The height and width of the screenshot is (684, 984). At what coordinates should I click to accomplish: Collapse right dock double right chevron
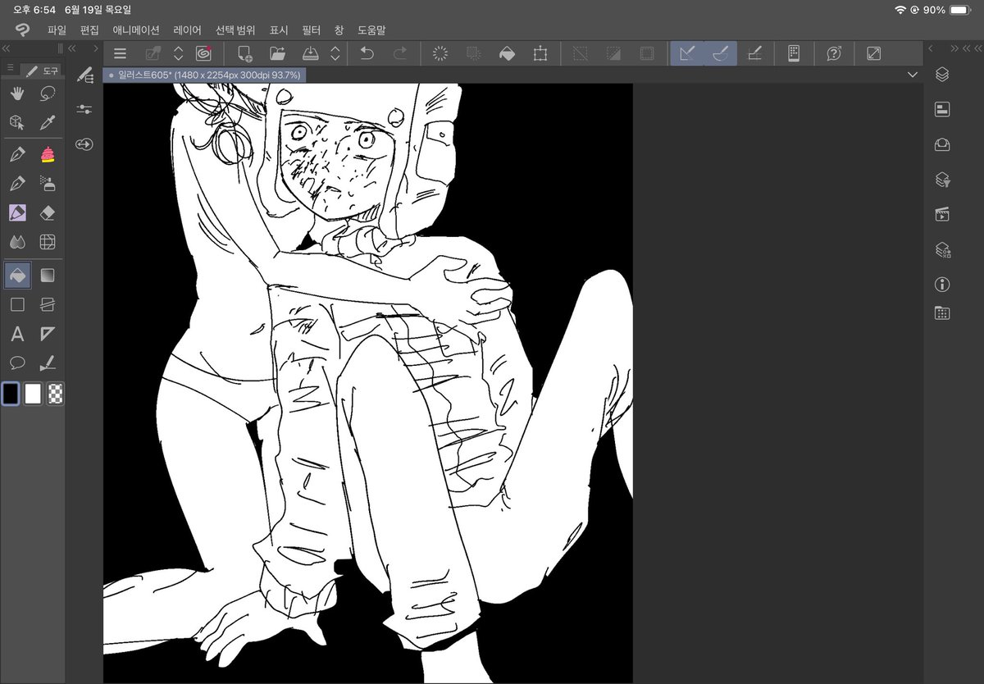click(954, 49)
